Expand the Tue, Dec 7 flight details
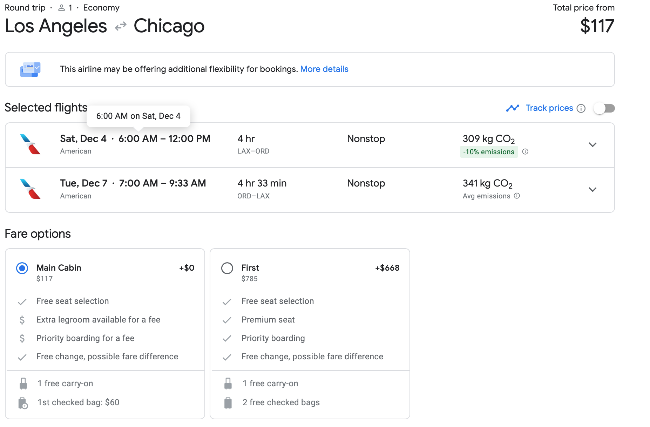 click(593, 190)
